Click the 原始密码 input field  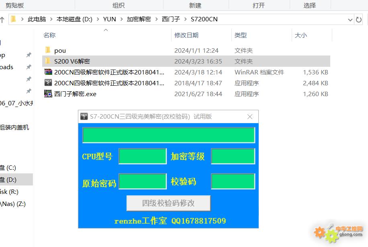coord(143,181)
